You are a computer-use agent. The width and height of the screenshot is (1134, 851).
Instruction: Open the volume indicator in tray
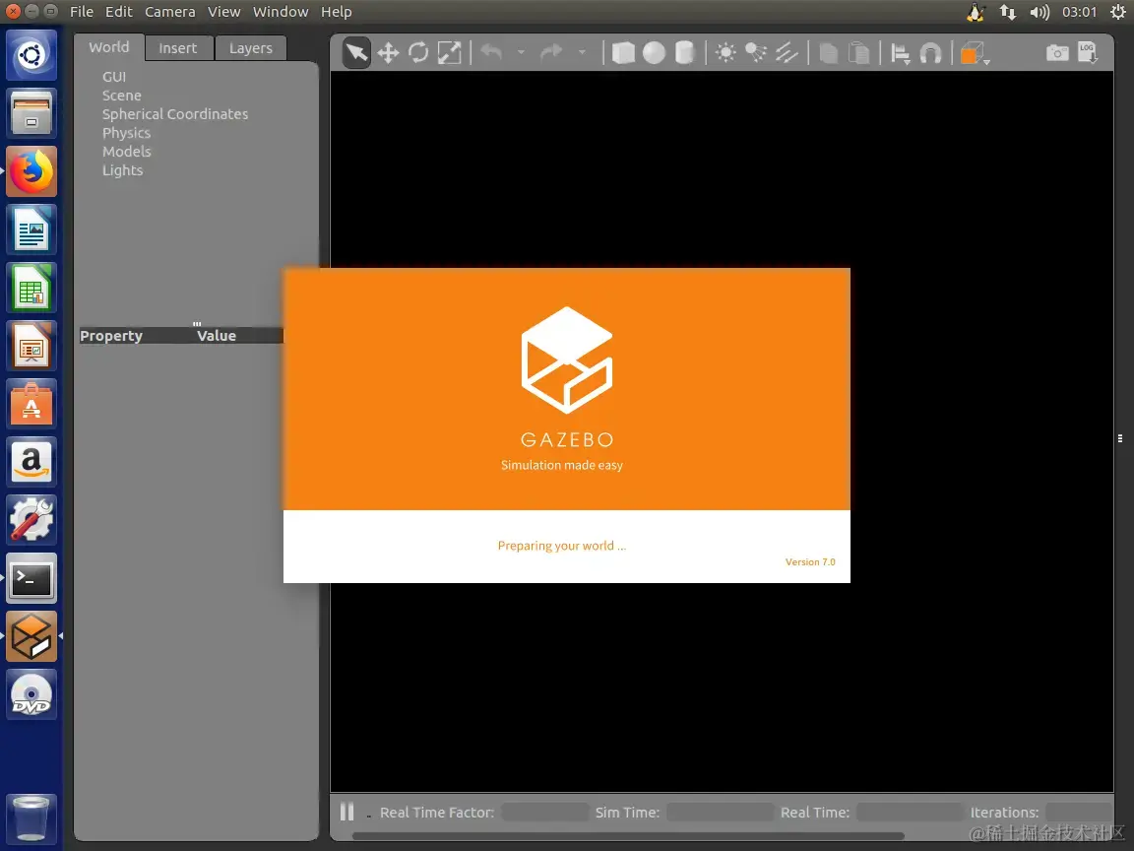[x=1039, y=12]
